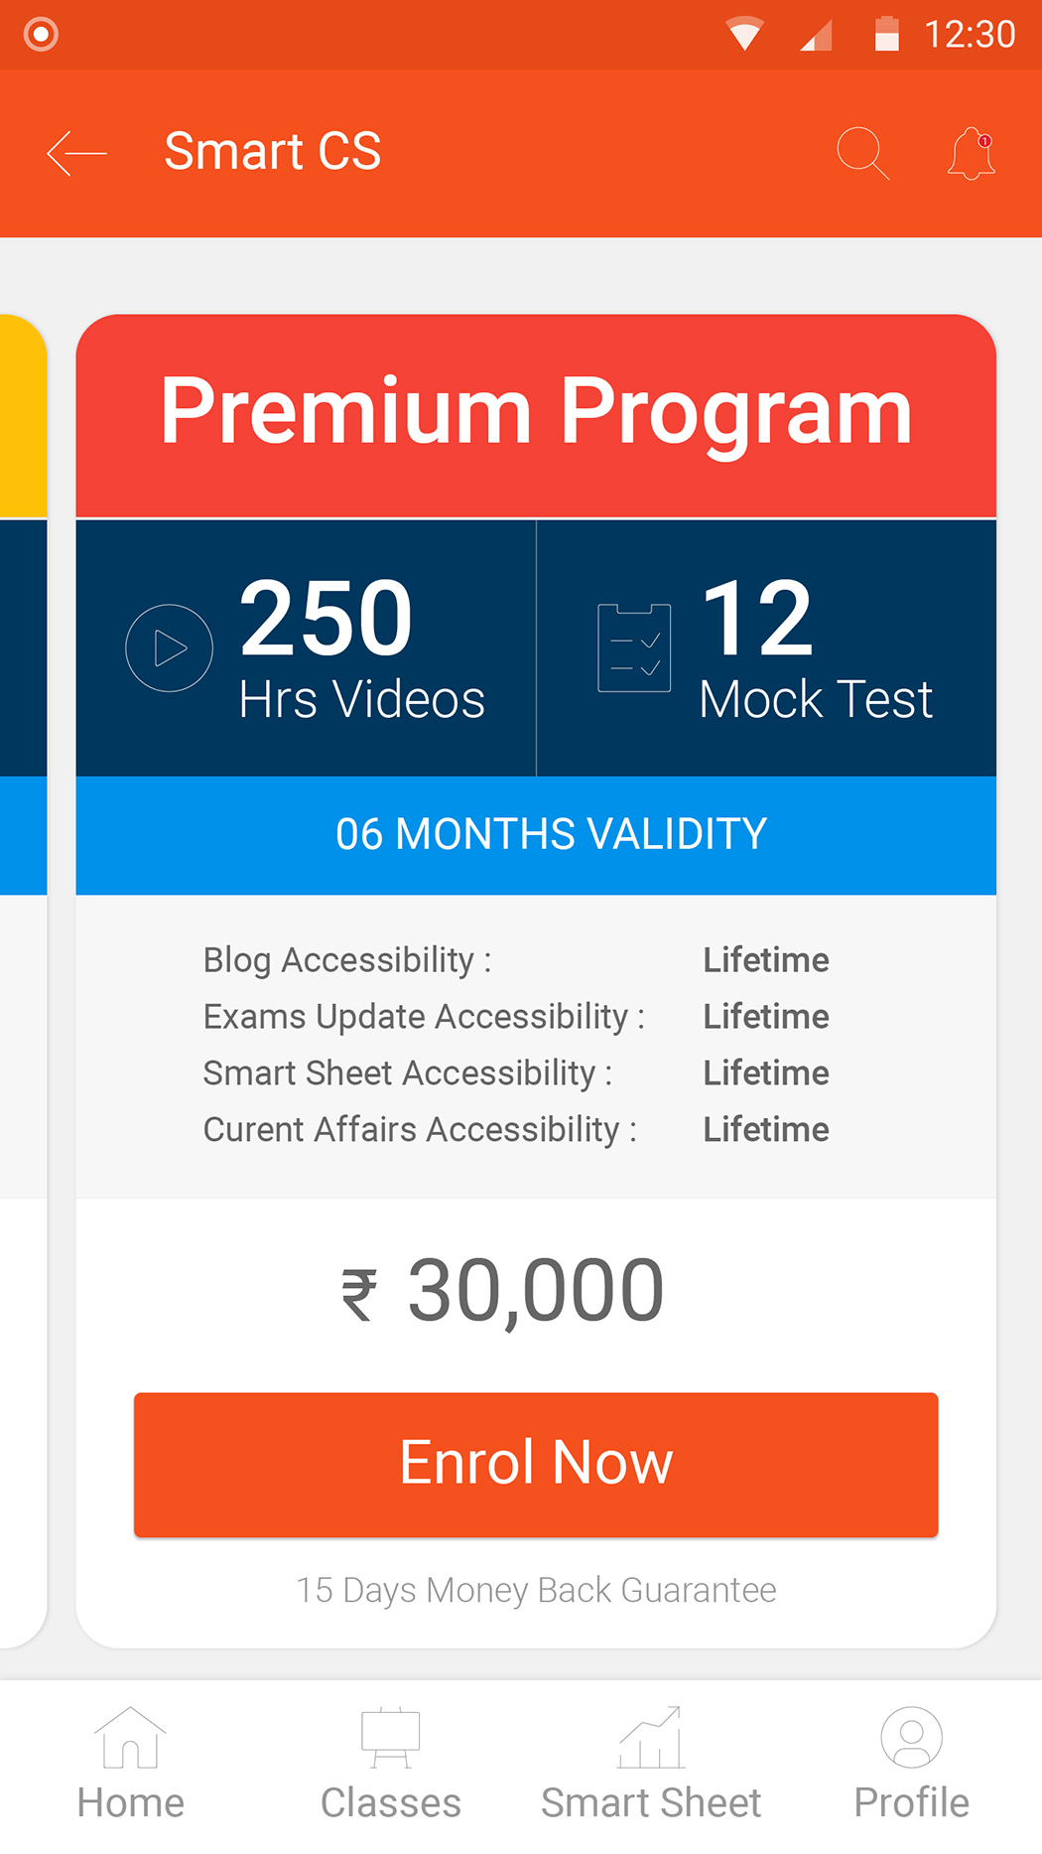Tap the 250 Hrs Videos stat
1042x1854 pixels.
coord(361,648)
